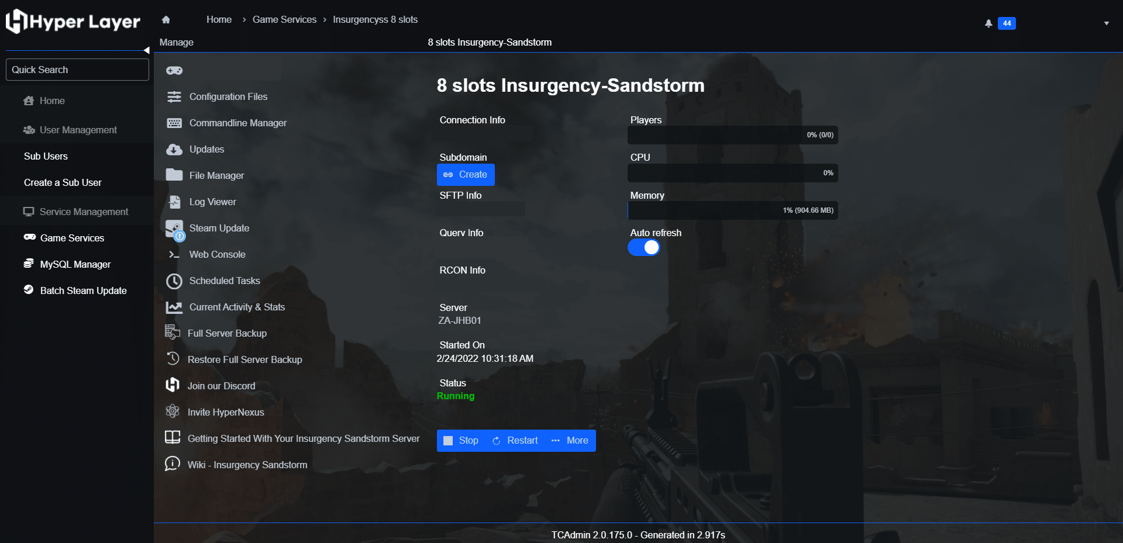Click the Web Console terminal icon
The width and height of the screenshot is (1123, 543).
[x=174, y=254]
